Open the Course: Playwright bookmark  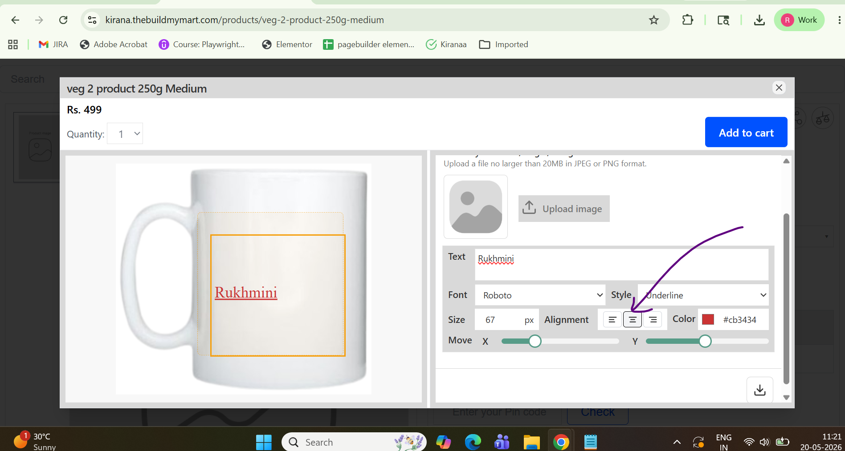pos(202,44)
